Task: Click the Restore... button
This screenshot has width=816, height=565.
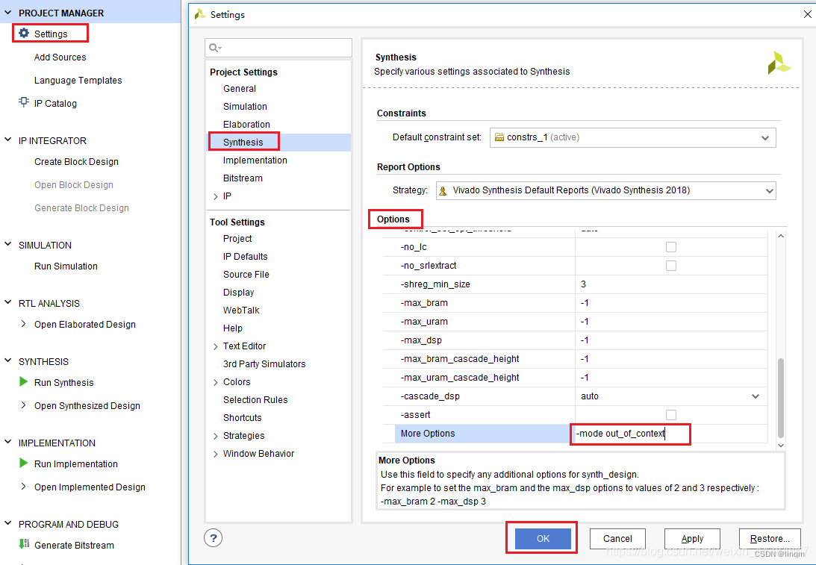Action: click(769, 538)
